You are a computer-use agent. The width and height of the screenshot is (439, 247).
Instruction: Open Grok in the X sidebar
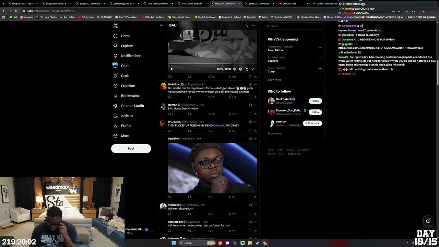tap(121, 76)
